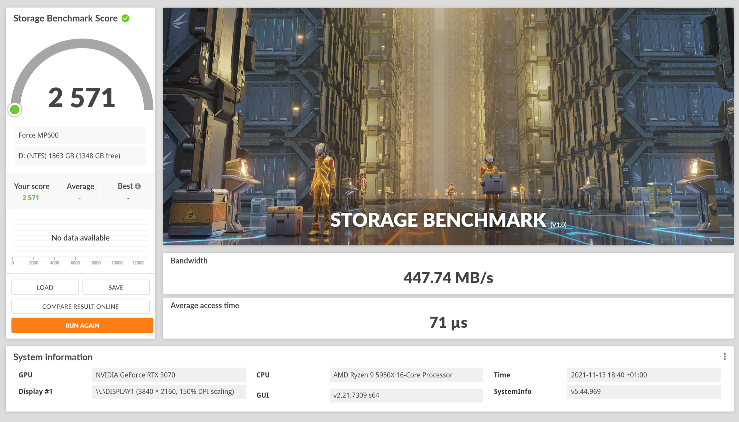Click the D: NTFS drive details field

[x=80, y=156]
